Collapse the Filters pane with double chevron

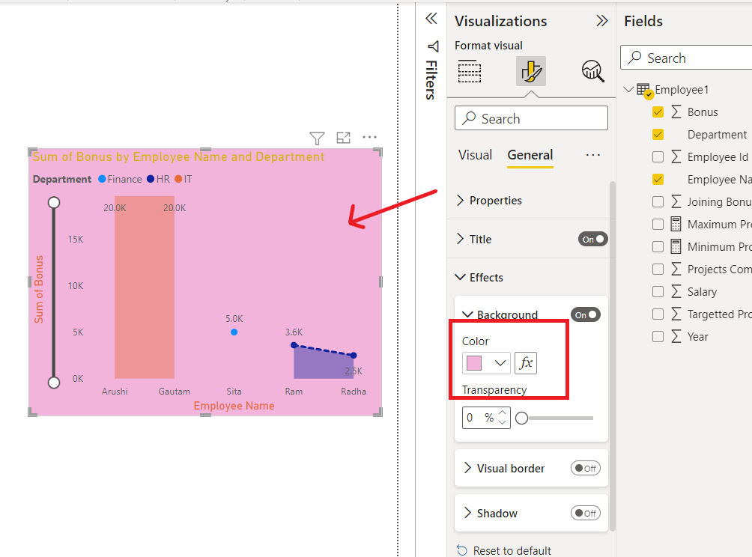pyautogui.click(x=431, y=19)
